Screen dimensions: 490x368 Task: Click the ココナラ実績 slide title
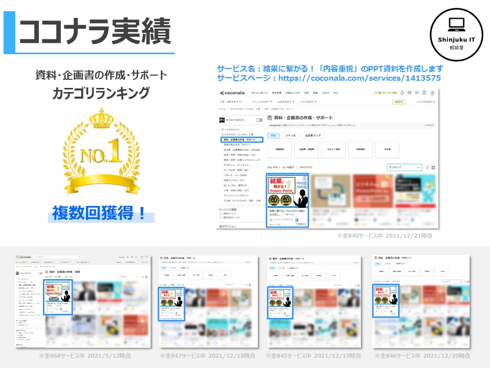tap(95, 31)
